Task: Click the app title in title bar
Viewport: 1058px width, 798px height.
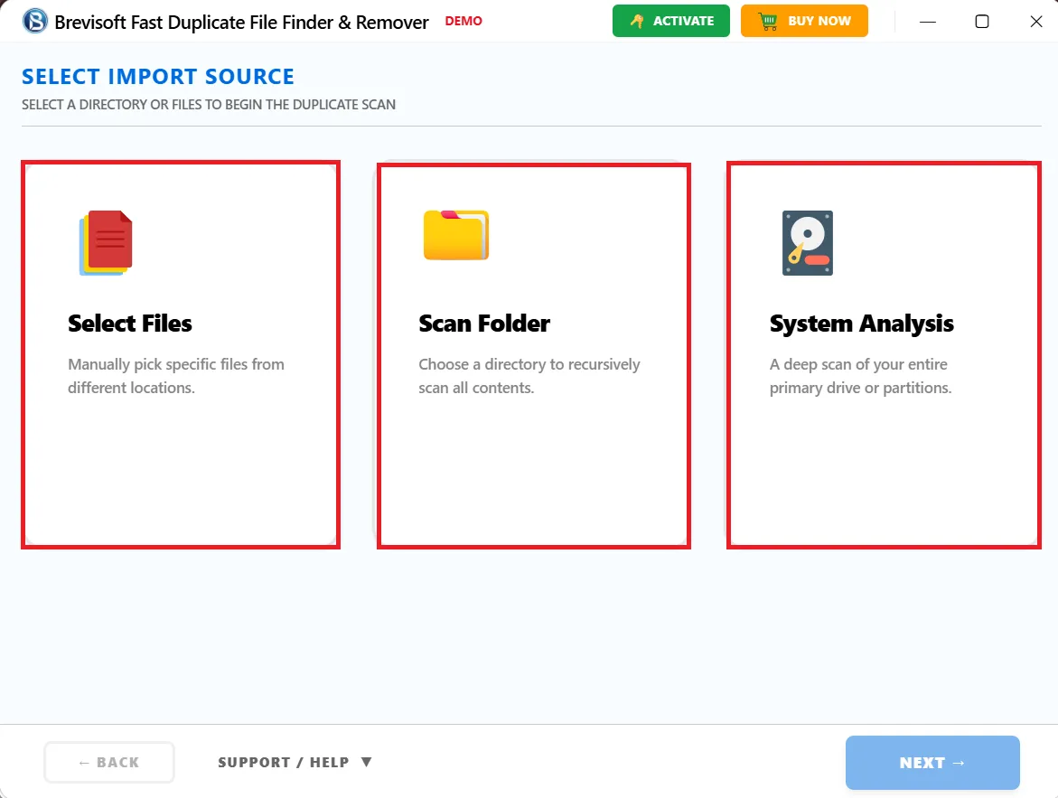Action: pyautogui.click(x=241, y=23)
